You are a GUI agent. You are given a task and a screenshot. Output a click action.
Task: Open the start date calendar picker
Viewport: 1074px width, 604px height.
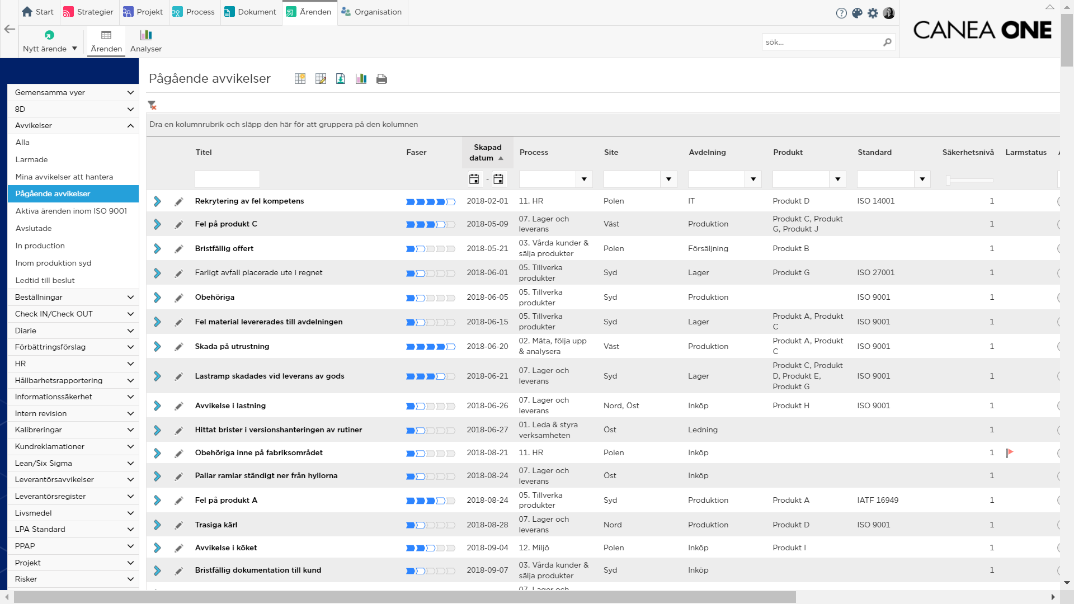point(474,179)
